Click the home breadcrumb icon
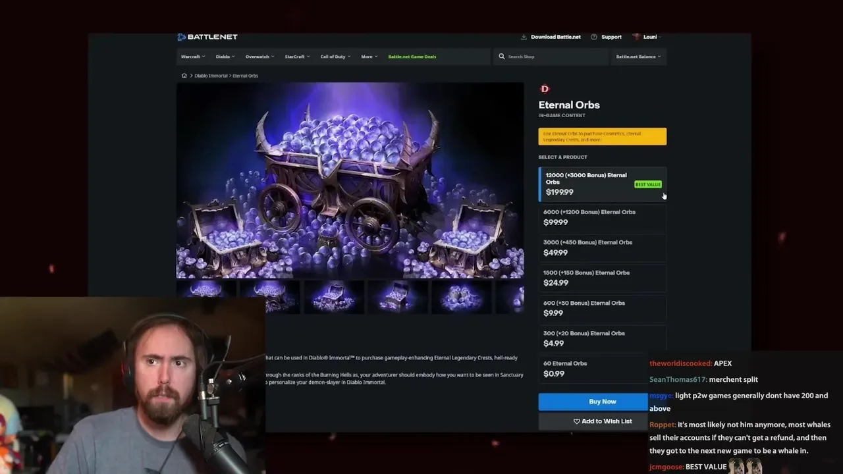Screen dimensions: 843x474 click(x=184, y=76)
